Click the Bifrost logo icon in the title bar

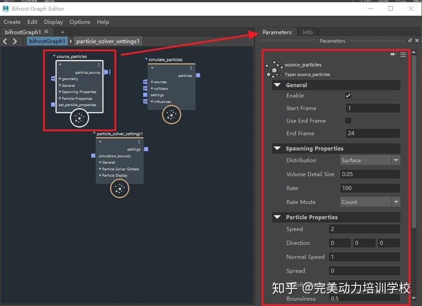click(x=5, y=9)
